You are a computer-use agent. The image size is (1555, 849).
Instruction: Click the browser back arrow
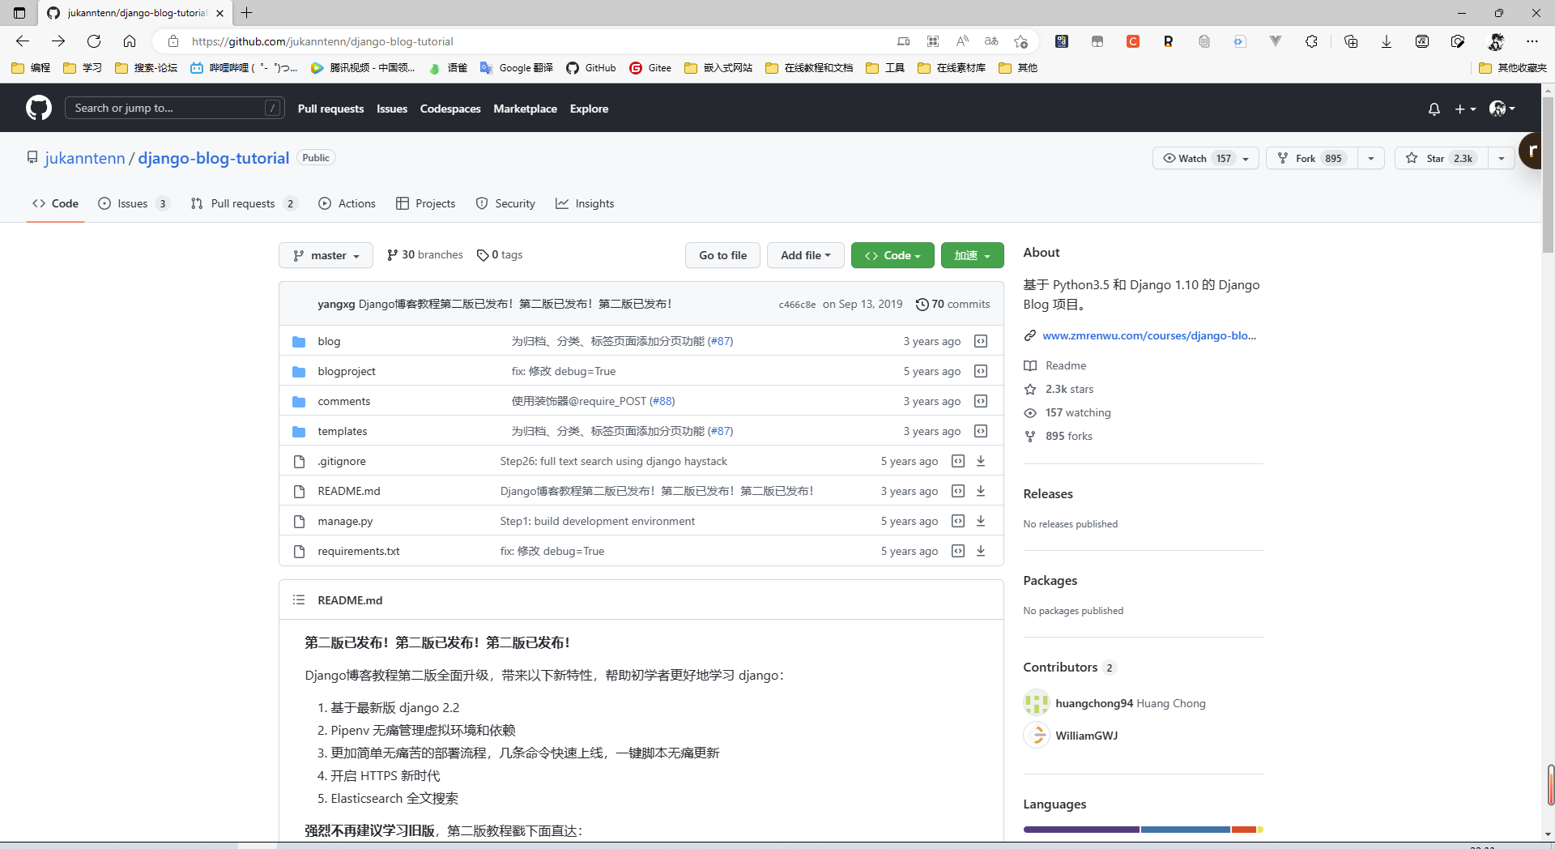(x=23, y=41)
